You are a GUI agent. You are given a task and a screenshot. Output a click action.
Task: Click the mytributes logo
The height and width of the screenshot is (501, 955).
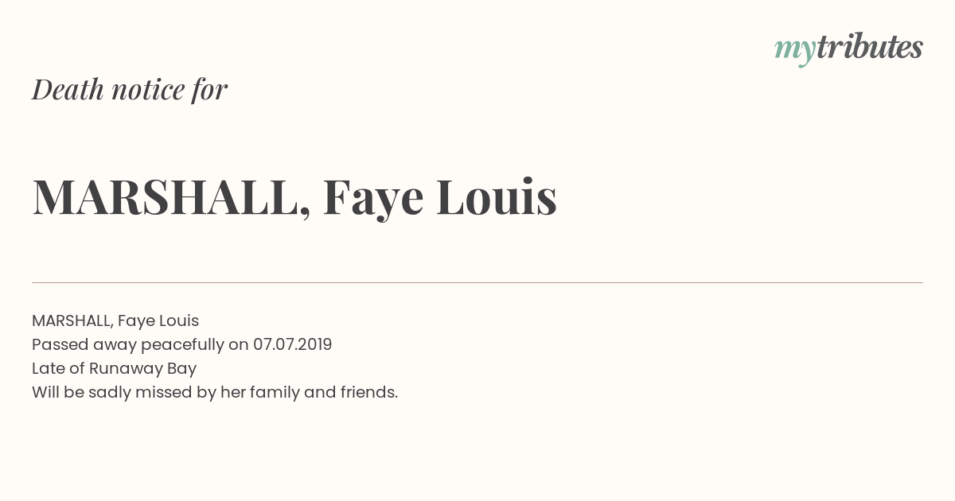[x=848, y=48]
